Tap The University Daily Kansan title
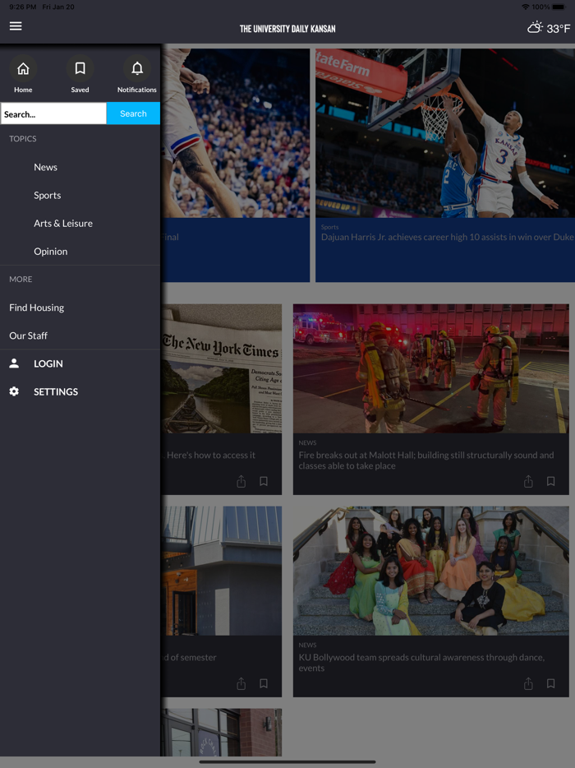This screenshot has height=768, width=575. click(x=287, y=29)
